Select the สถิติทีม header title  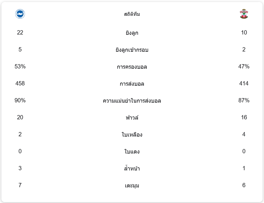(132, 14)
